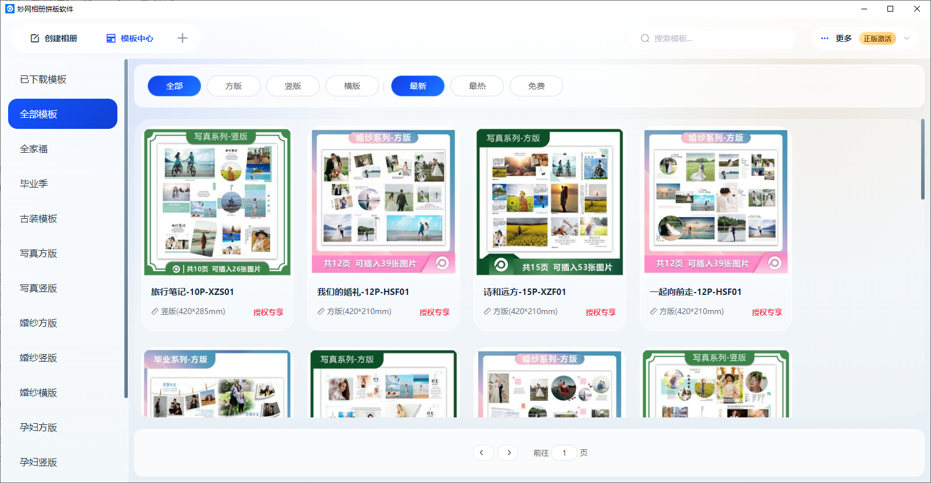Go to previous page with left arrow
Screen dimensions: 931x483
(483, 453)
